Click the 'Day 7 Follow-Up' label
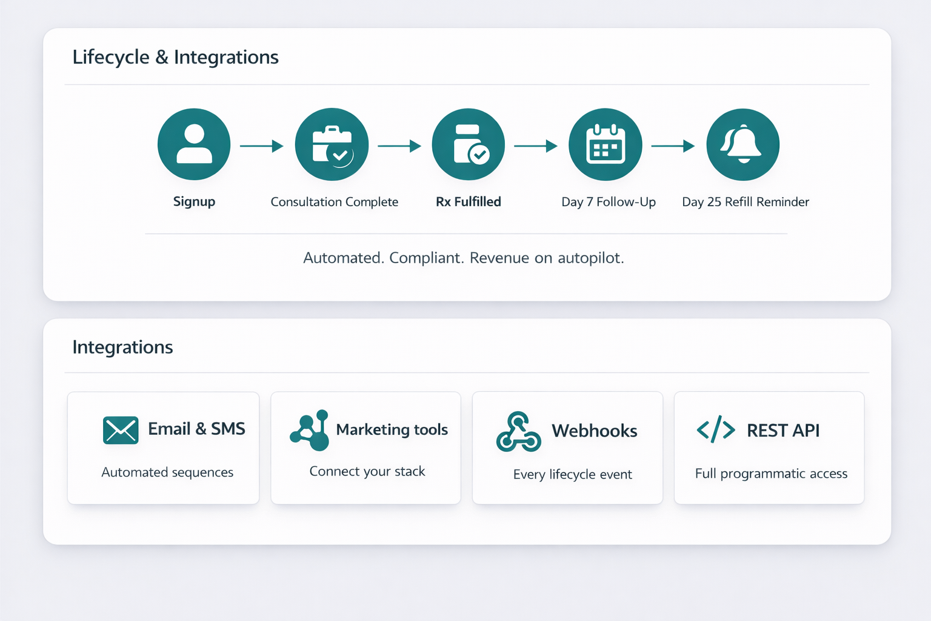 click(x=609, y=202)
